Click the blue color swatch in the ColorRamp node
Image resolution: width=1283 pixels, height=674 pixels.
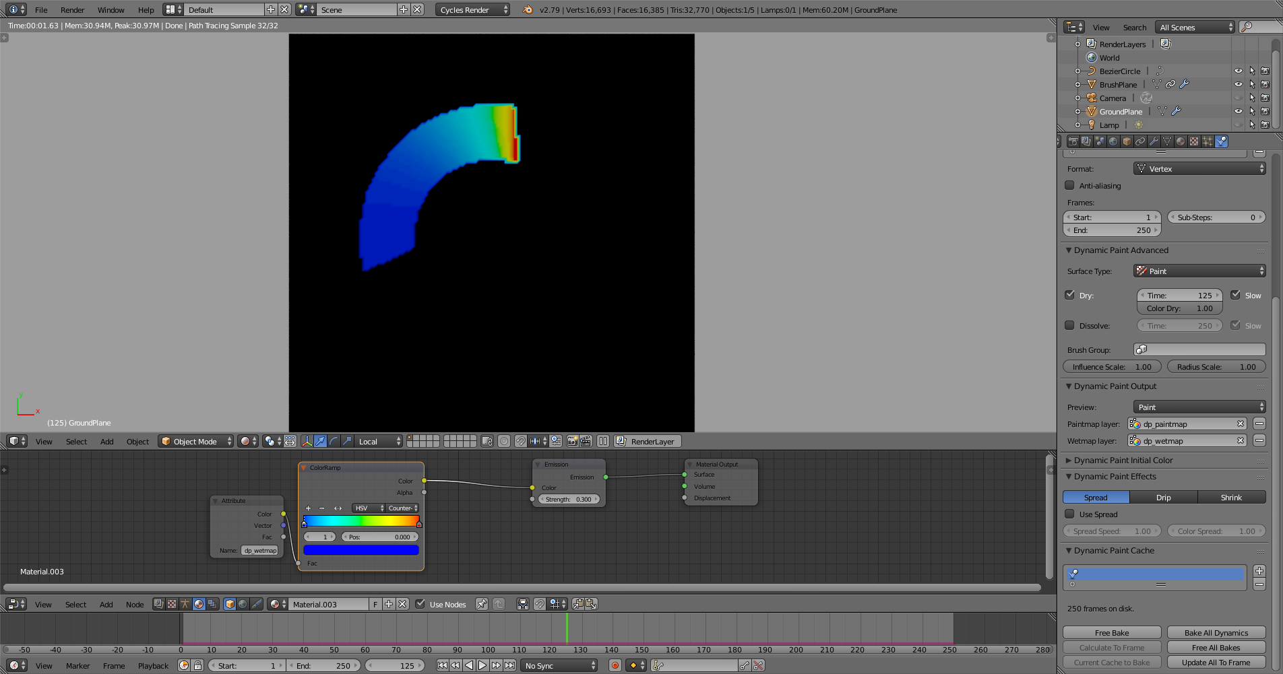(361, 549)
